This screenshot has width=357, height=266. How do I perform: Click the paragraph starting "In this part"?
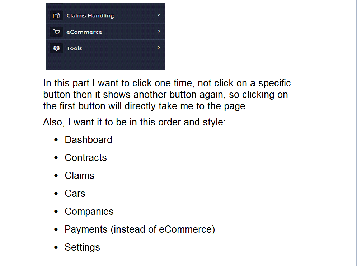point(167,95)
